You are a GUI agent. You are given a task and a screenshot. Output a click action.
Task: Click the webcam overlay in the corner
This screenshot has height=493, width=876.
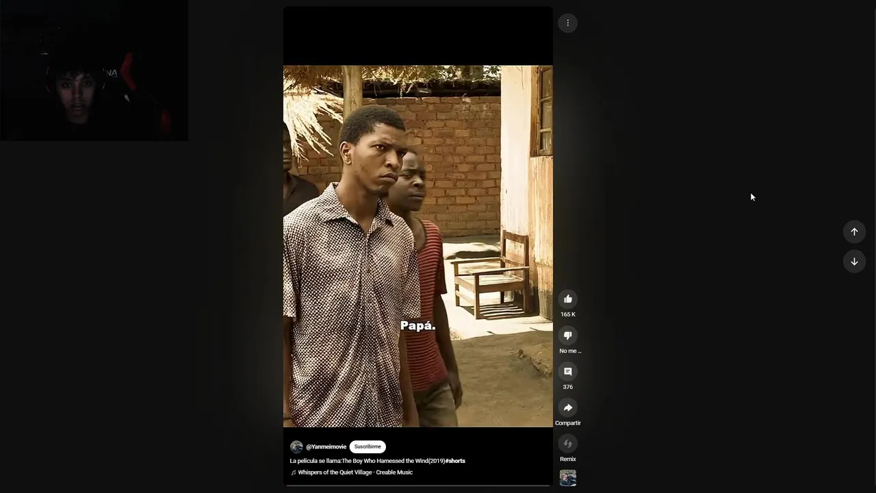94,71
